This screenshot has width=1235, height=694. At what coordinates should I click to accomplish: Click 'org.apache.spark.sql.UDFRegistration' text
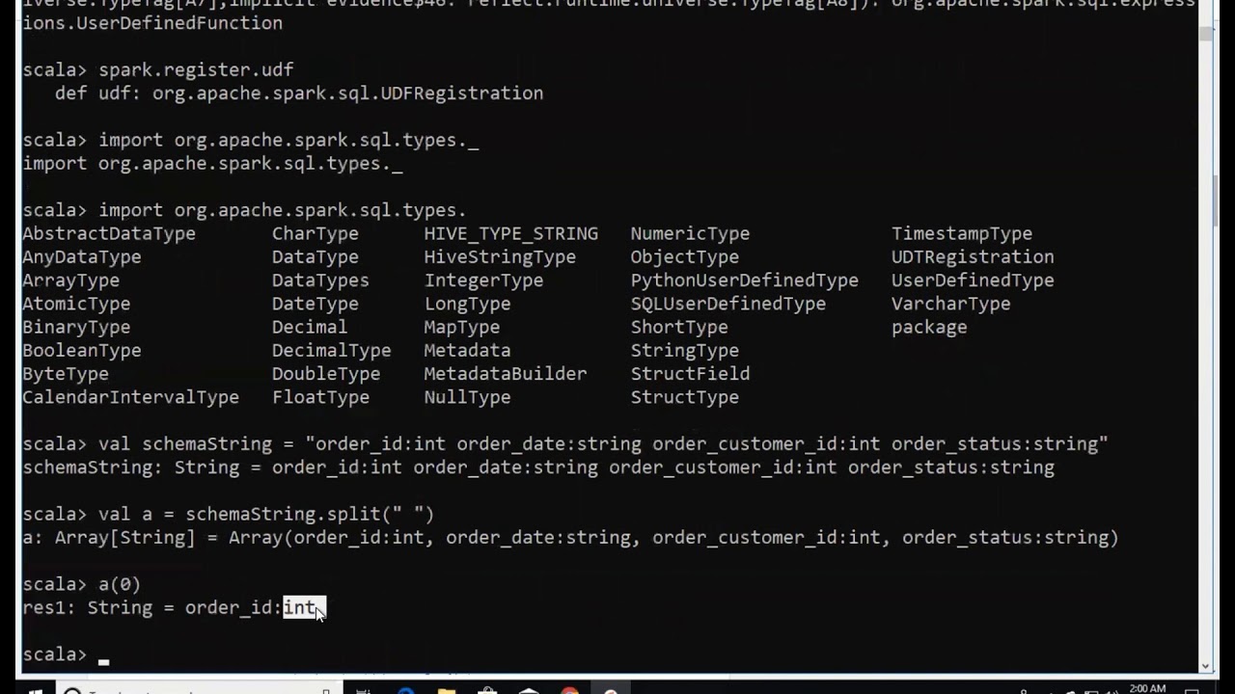click(348, 93)
